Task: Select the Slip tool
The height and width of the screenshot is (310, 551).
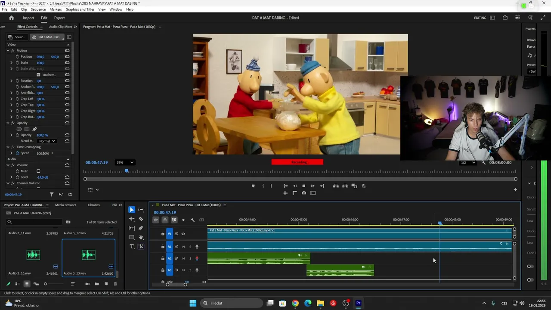Action: click(132, 228)
